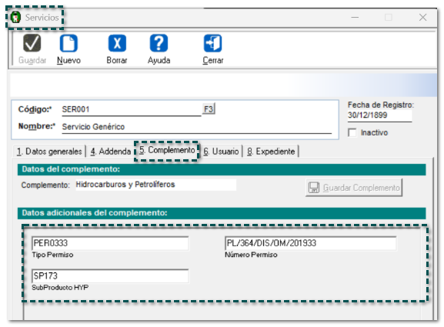Toggle the Inactivo checkbox
The height and width of the screenshot is (327, 444).
coord(352,132)
